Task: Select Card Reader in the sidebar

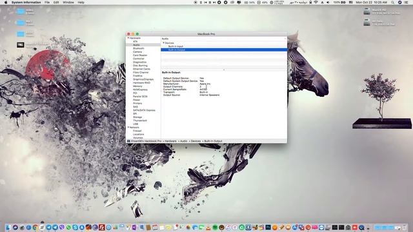Action: click(140, 55)
